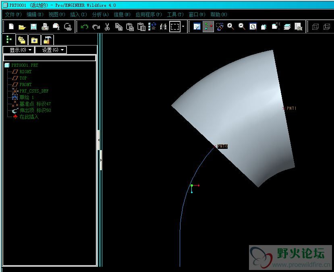Open the 文件(F) menu
334x272 pixels.
[13, 14]
